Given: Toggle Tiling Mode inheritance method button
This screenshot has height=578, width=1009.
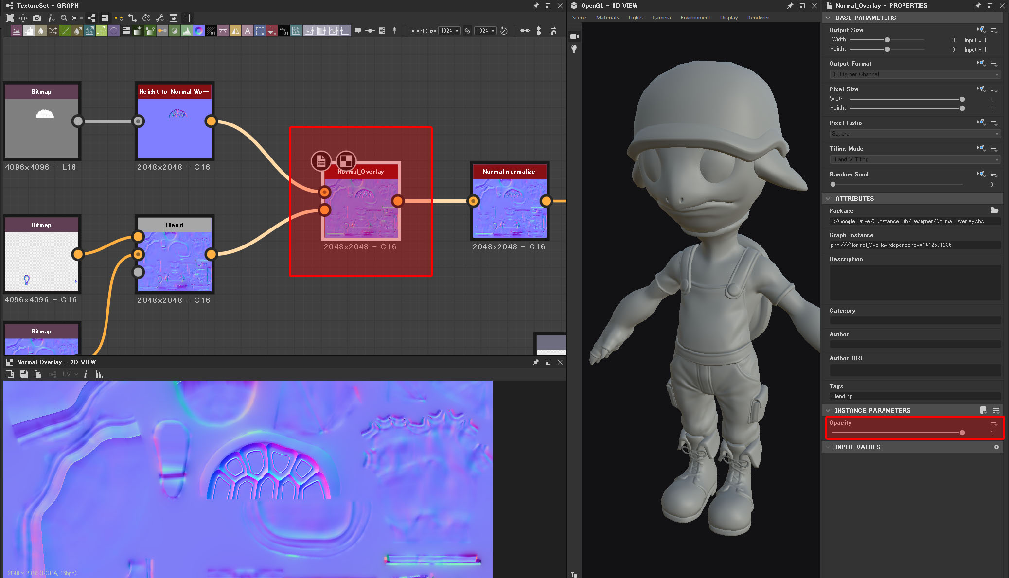Looking at the screenshot, I should [x=981, y=148].
